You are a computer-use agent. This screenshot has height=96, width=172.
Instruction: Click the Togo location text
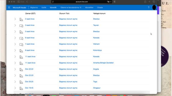(95, 82)
